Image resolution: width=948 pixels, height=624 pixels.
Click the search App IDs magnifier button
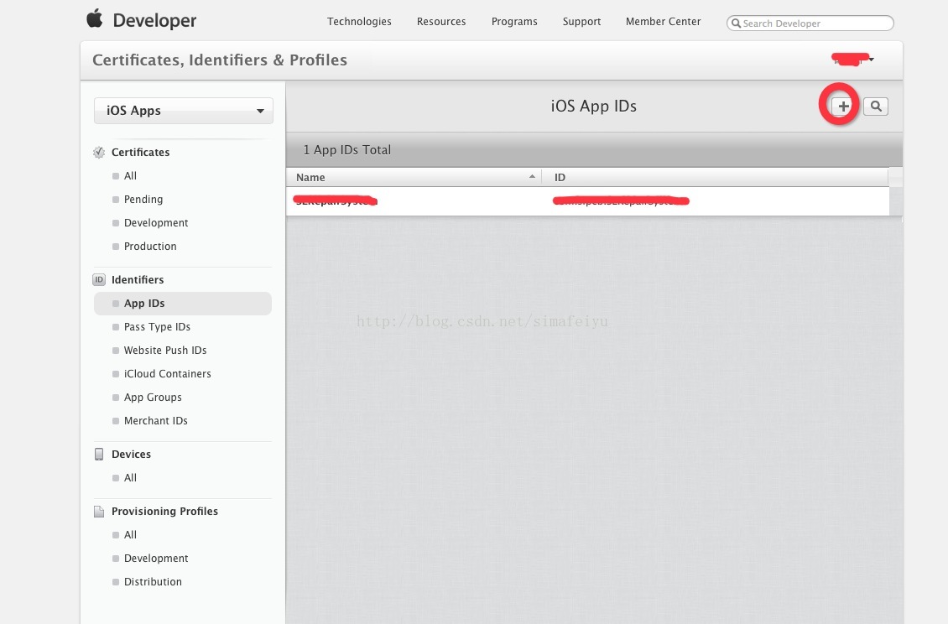(876, 107)
